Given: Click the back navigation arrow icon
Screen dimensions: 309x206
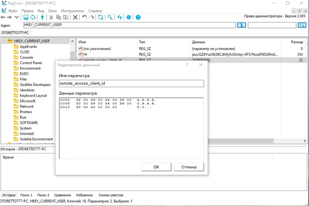Looking at the screenshot, I should pos(3,17).
